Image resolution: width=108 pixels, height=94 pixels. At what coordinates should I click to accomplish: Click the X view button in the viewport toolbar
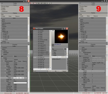coord(46,3)
